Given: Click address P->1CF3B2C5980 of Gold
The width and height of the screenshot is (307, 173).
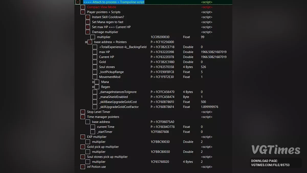Looking at the screenshot, I should [162, 62].
